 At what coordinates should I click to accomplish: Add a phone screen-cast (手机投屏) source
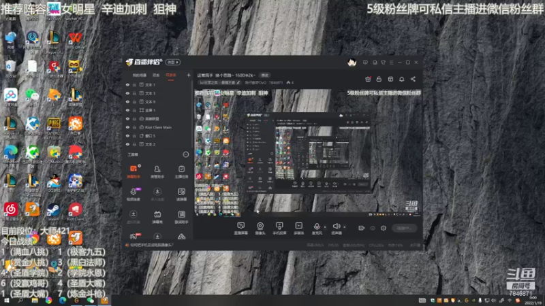[279, 228]
